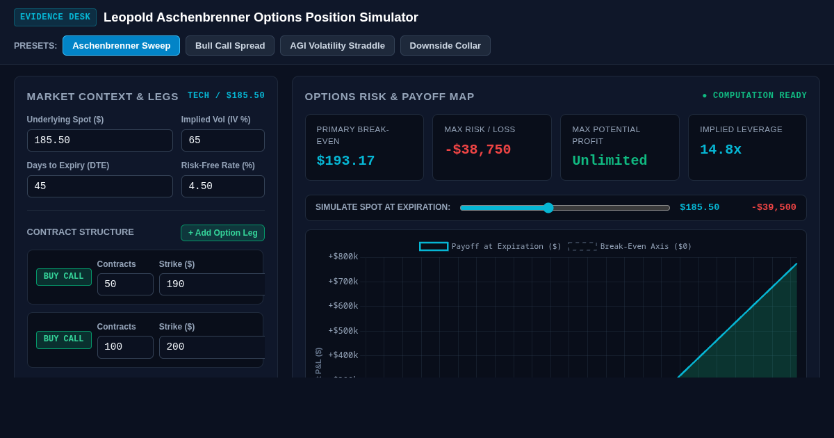Click the COMPUTATION READY status

click(x=754, y=96)
